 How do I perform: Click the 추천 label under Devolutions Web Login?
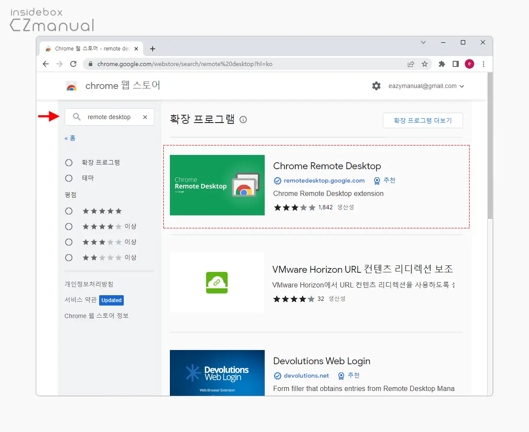354,375
